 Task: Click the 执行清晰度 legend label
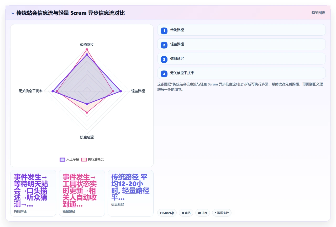(96, 159)
